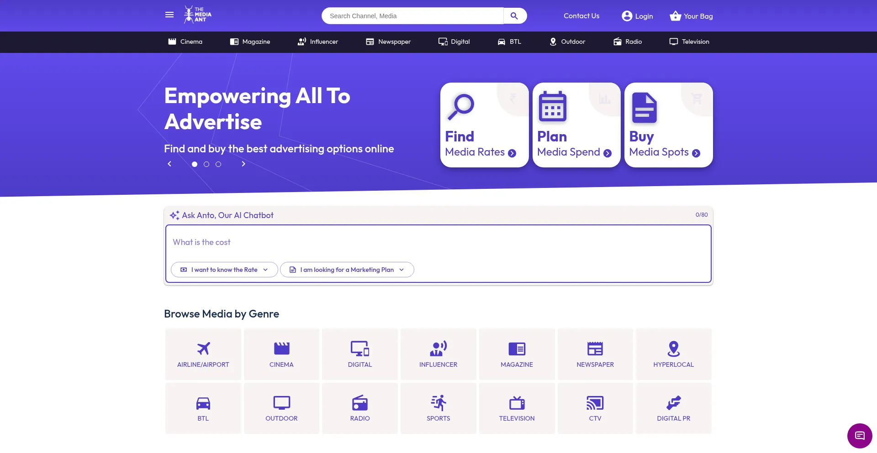Viewport: 877px width, 453px height.
Task: Select the third carousel slide dot
Action: [218, 164]
